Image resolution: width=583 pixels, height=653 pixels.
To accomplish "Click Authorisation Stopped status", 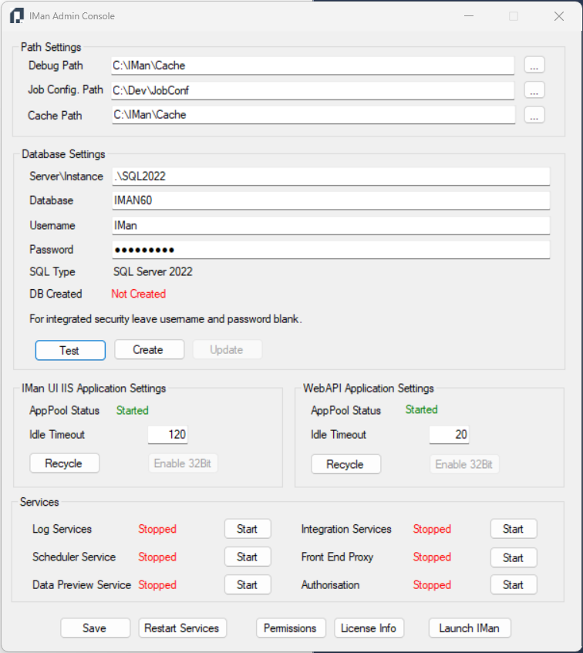I will (x=433, y=584).
